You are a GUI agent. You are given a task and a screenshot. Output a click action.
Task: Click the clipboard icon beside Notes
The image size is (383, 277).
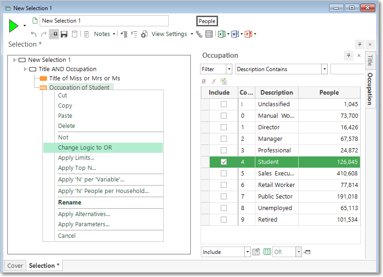point(87,34)
